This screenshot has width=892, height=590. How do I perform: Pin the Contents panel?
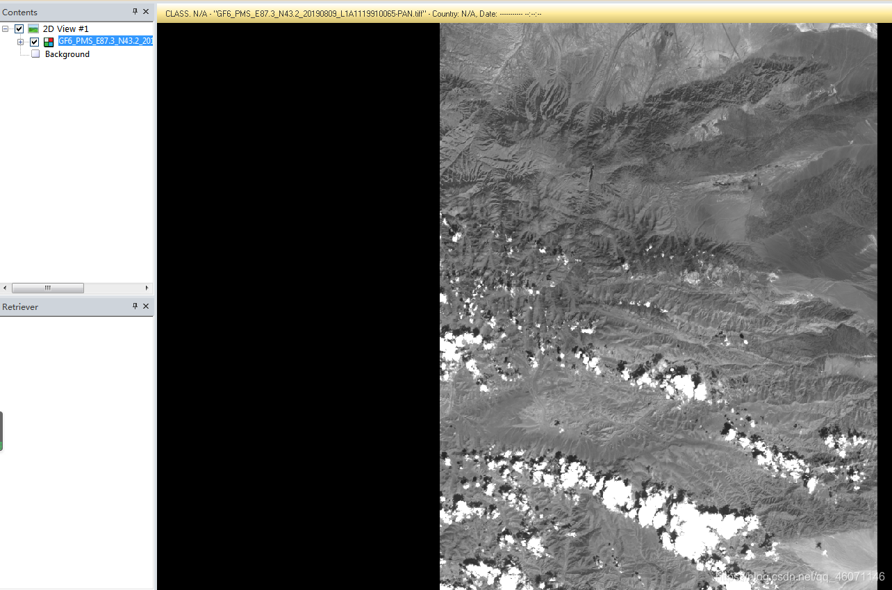pyautogui.click(x=135, y=12)
